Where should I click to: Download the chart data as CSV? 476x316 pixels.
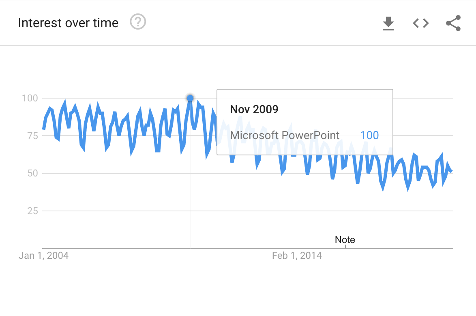tap(388, 24)
